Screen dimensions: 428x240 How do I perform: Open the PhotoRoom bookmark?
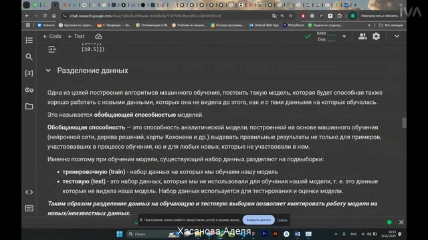(x=294, y=25)
